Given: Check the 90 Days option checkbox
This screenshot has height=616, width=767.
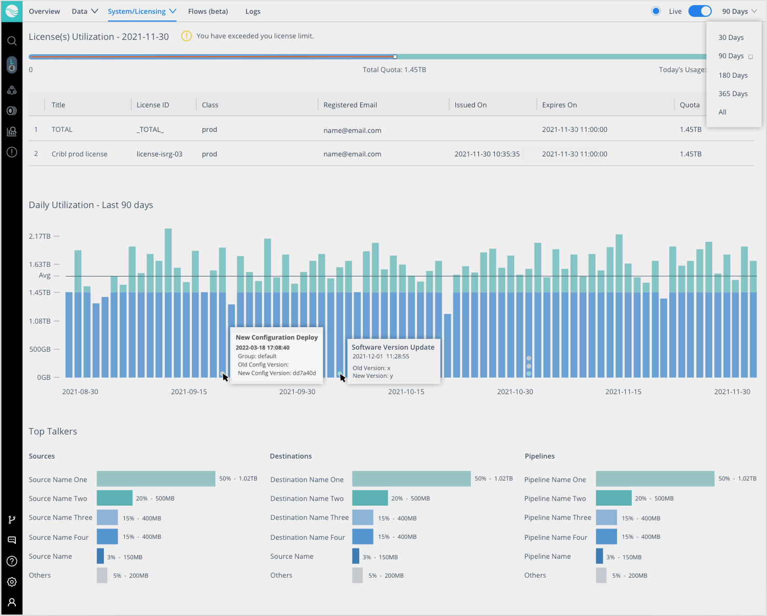Looking at the screenshot, I should point(751,56).
